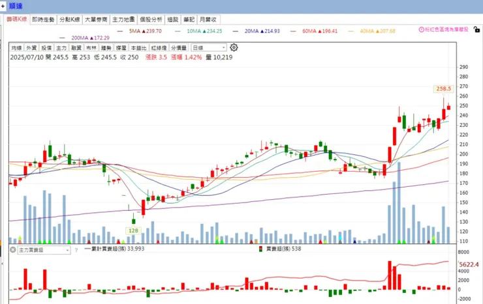Click the 量 10,219 volume value

(219, 57)
